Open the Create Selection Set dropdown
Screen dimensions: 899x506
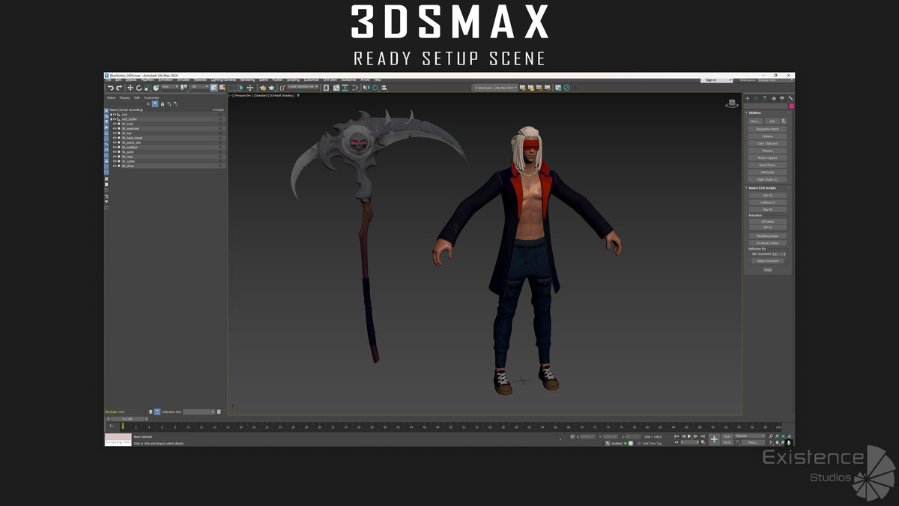(x=303, y=86)
